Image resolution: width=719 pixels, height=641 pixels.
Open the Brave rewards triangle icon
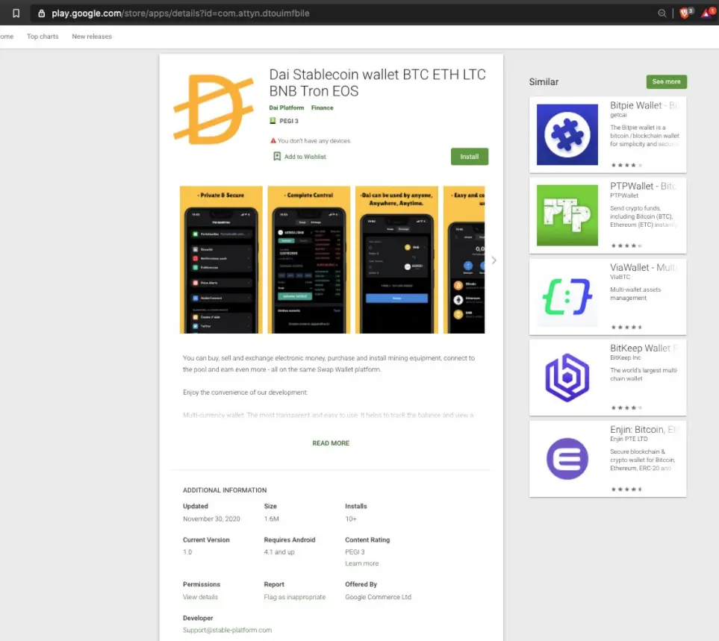click(708, 13)
